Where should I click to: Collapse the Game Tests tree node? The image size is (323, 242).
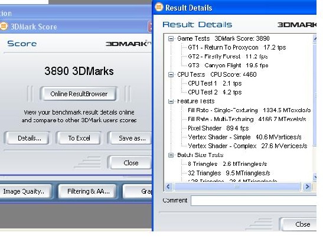[x=171, y=38]
